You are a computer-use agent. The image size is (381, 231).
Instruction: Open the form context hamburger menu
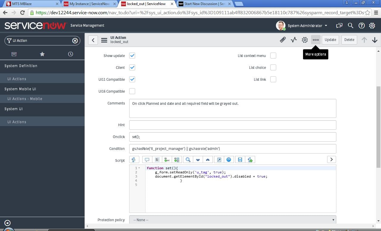(104, 40)
